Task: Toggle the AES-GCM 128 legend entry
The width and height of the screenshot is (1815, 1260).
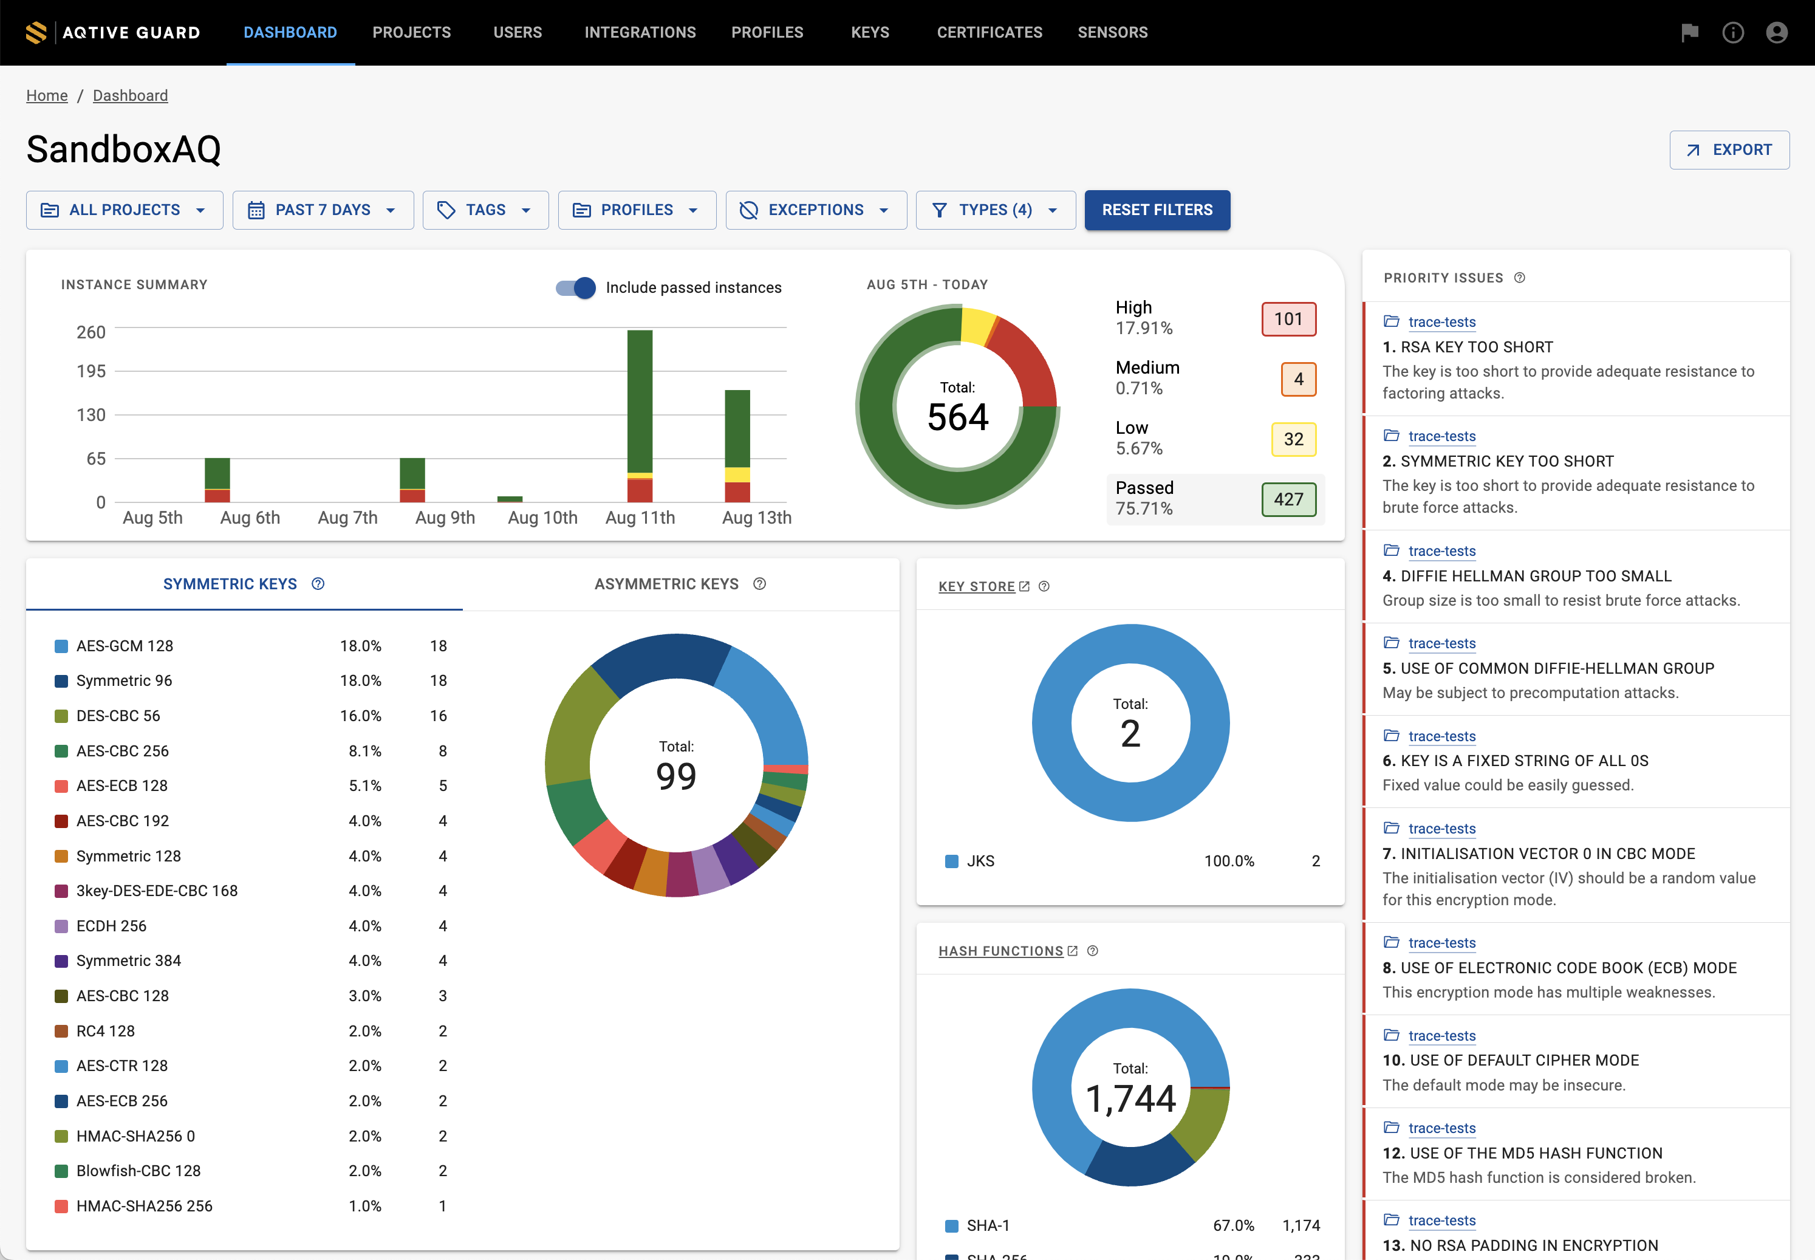Action: click(125, 646)
